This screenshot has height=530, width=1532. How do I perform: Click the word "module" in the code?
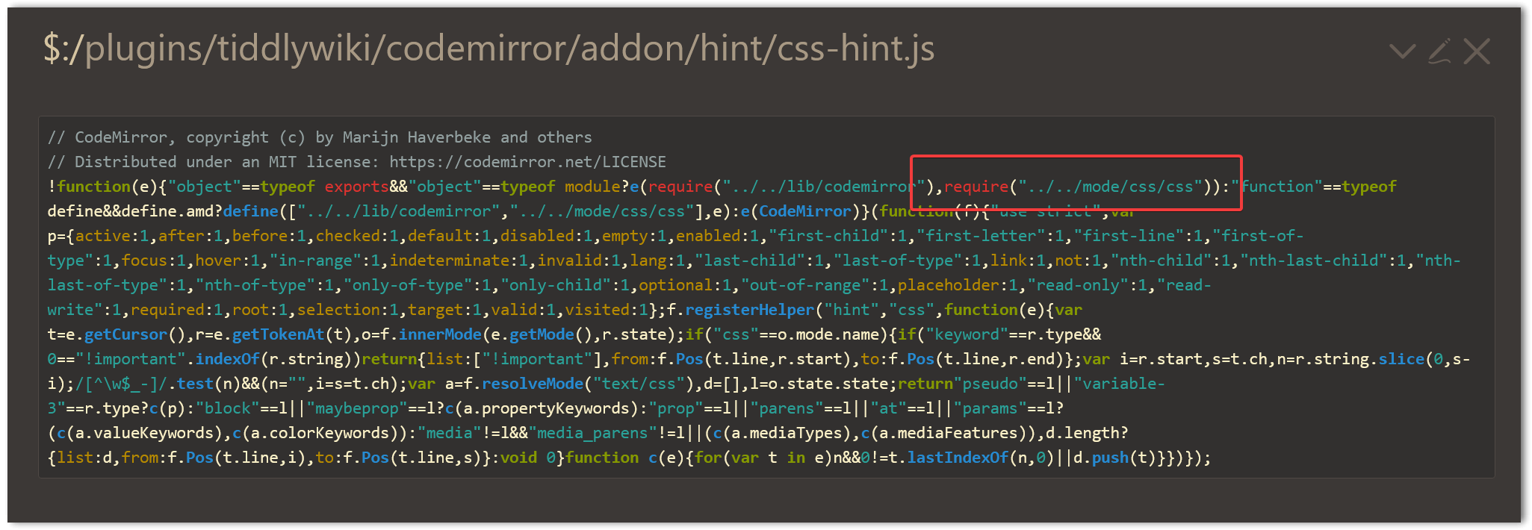pyautogui.click(x=592, y=187)
